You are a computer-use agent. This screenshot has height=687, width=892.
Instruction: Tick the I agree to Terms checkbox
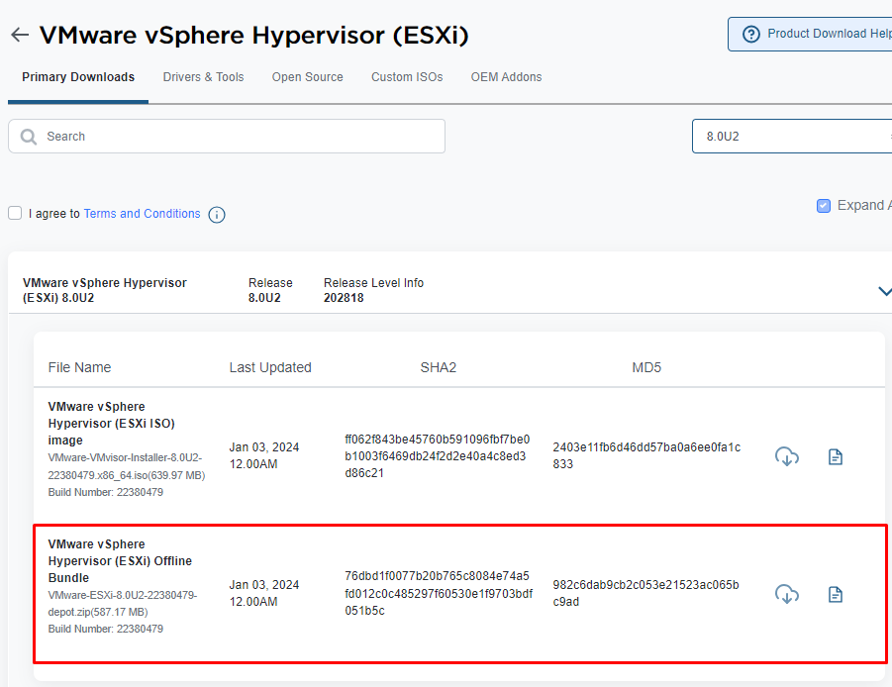tap(16, 213)
